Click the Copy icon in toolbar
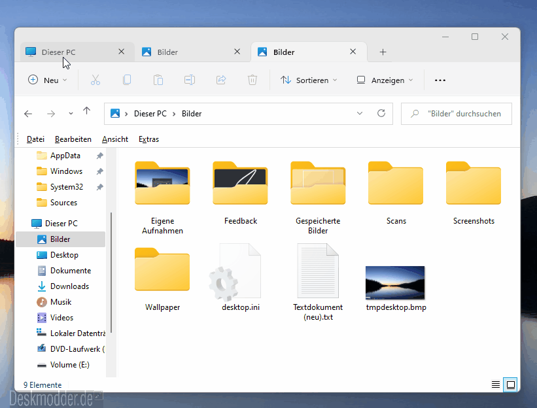 (x=127, y=80)
